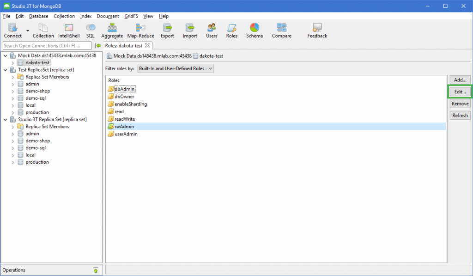Open the Index menu
473x276 pixels.
[x=86, y=16]
